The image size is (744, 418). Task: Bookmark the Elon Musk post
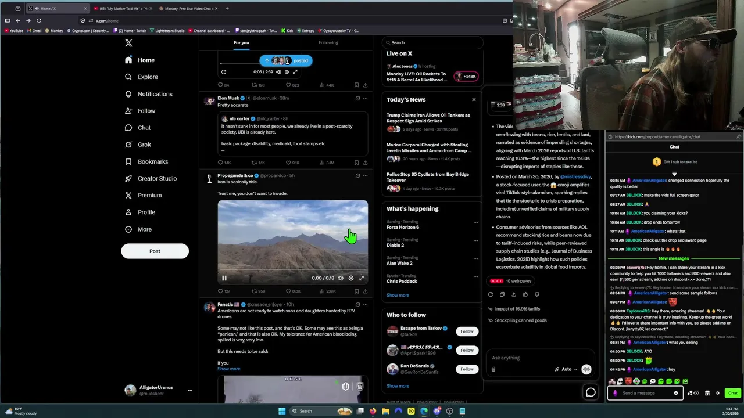(356, 163)
